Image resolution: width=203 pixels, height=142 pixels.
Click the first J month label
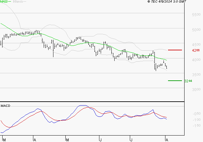coord(100,140)
